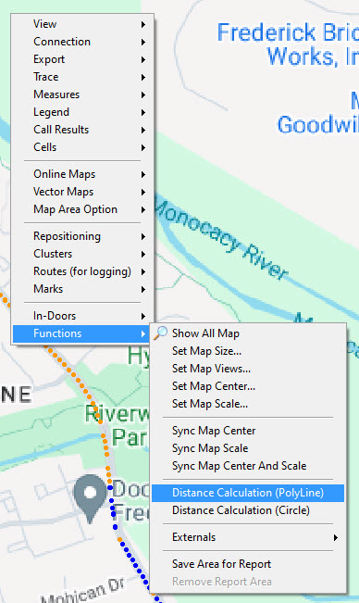Expand Routes (for logging) submenu
359x603 pixels.
pos(83,271)
